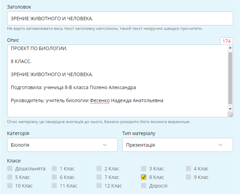241x194 pixels.
Task: Click the description scrollbar up arrow
Action: 230,48
